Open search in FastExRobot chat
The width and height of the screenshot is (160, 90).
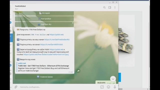pos(104,7)
